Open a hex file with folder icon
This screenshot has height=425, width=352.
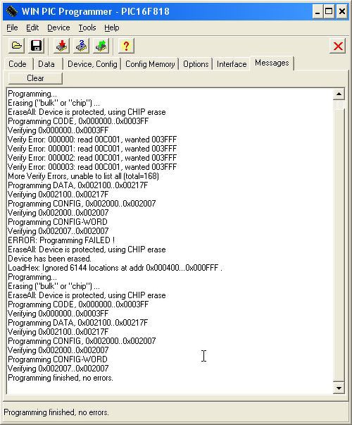click(x=16, y=46)
